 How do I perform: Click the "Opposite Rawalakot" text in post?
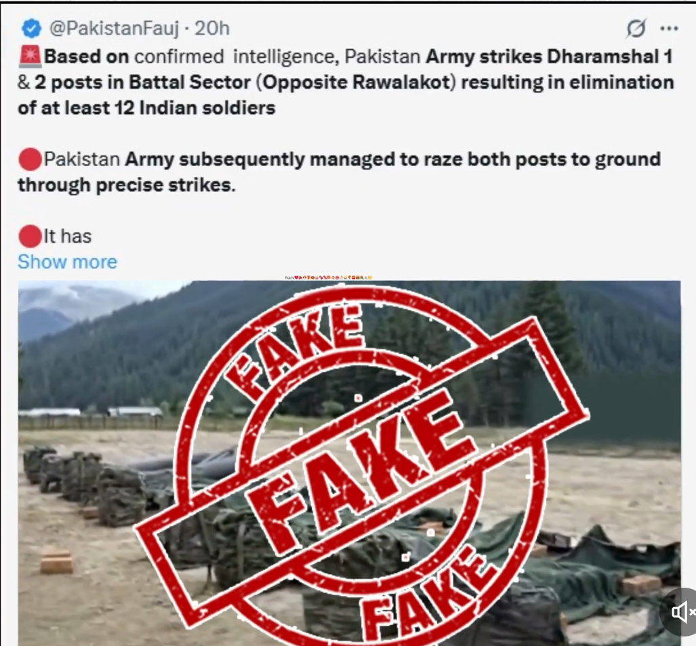(x=356, y=83)
